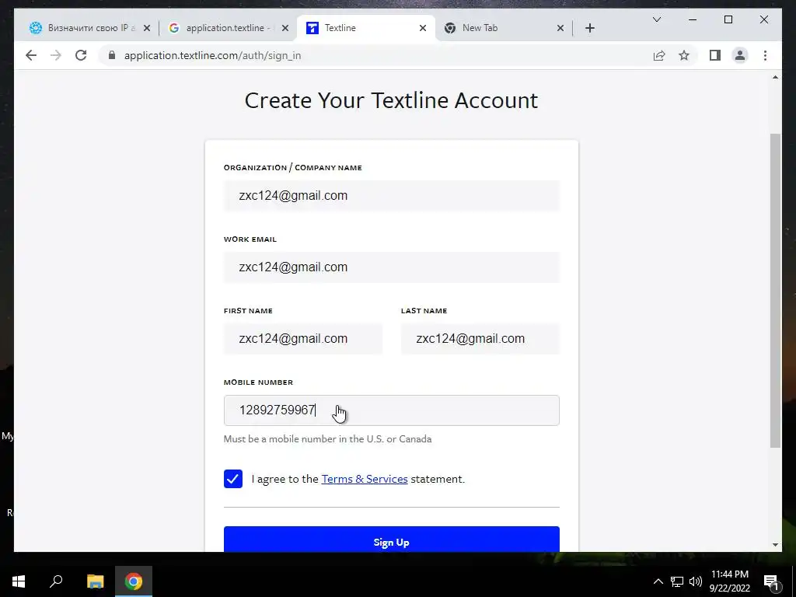Open the Chrome profile menu
The width and height of the screenshot is (796, 597).
[740, 55]
